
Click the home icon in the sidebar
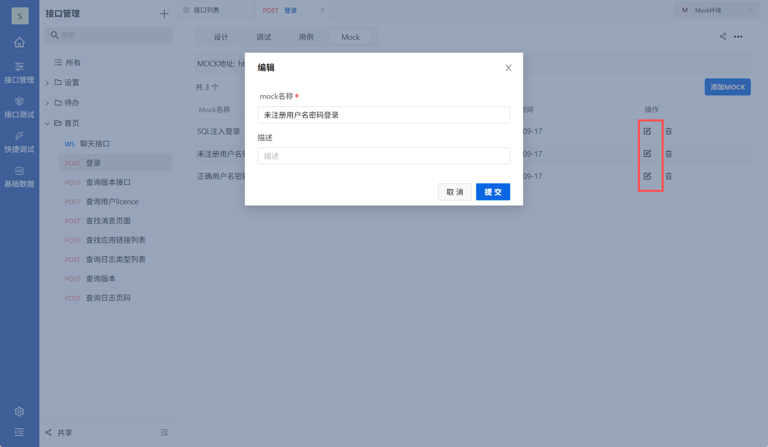pyautogui.click(x=19, y=42)
